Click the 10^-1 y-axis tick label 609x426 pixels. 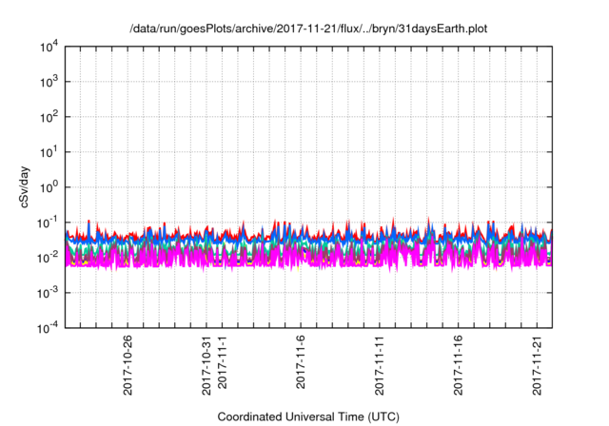(48, 223)
